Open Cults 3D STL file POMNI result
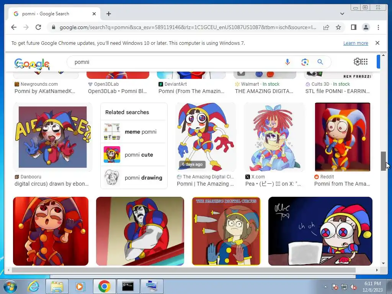This screenshot has width=392, height=294. coord(337,91)
